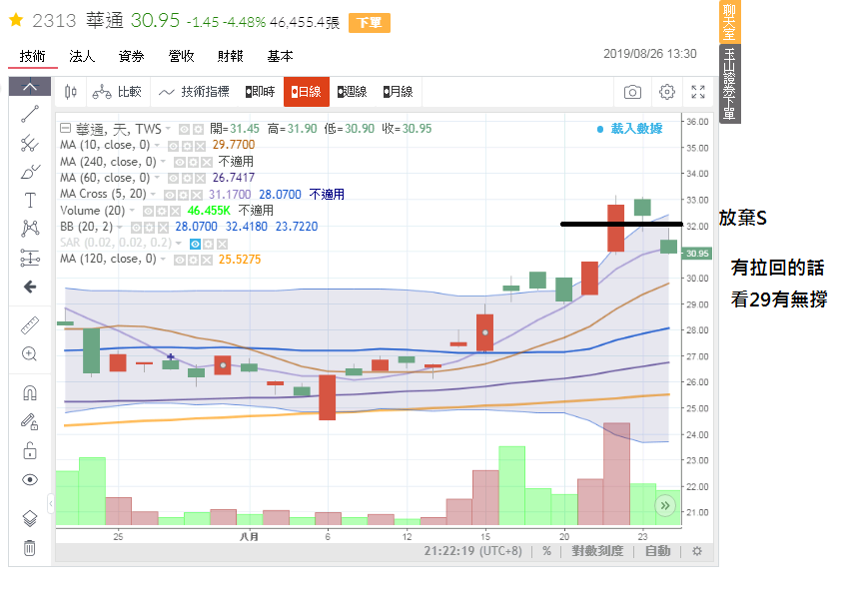The height and width of the screenshot is (594, 849).
Task: Switch to the 即時 real-time interval
Action: point(260,92)
